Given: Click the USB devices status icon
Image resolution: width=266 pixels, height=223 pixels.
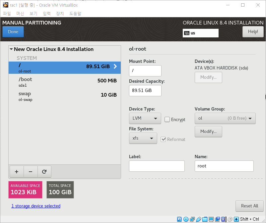Looking at the screenshot, I should point(198,219).
